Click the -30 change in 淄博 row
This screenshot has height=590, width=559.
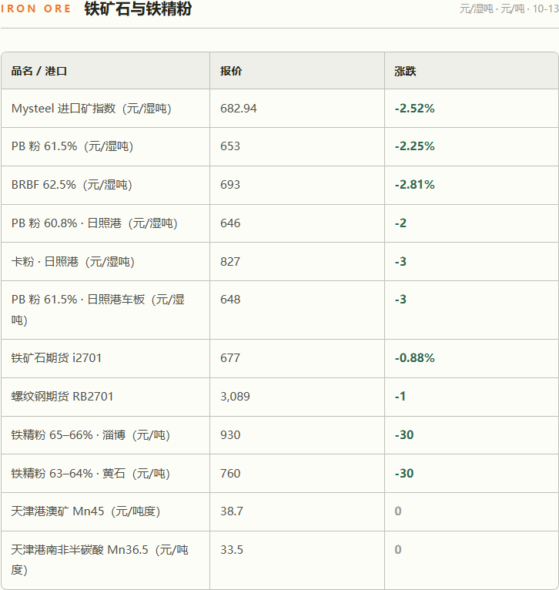(404, 435)
